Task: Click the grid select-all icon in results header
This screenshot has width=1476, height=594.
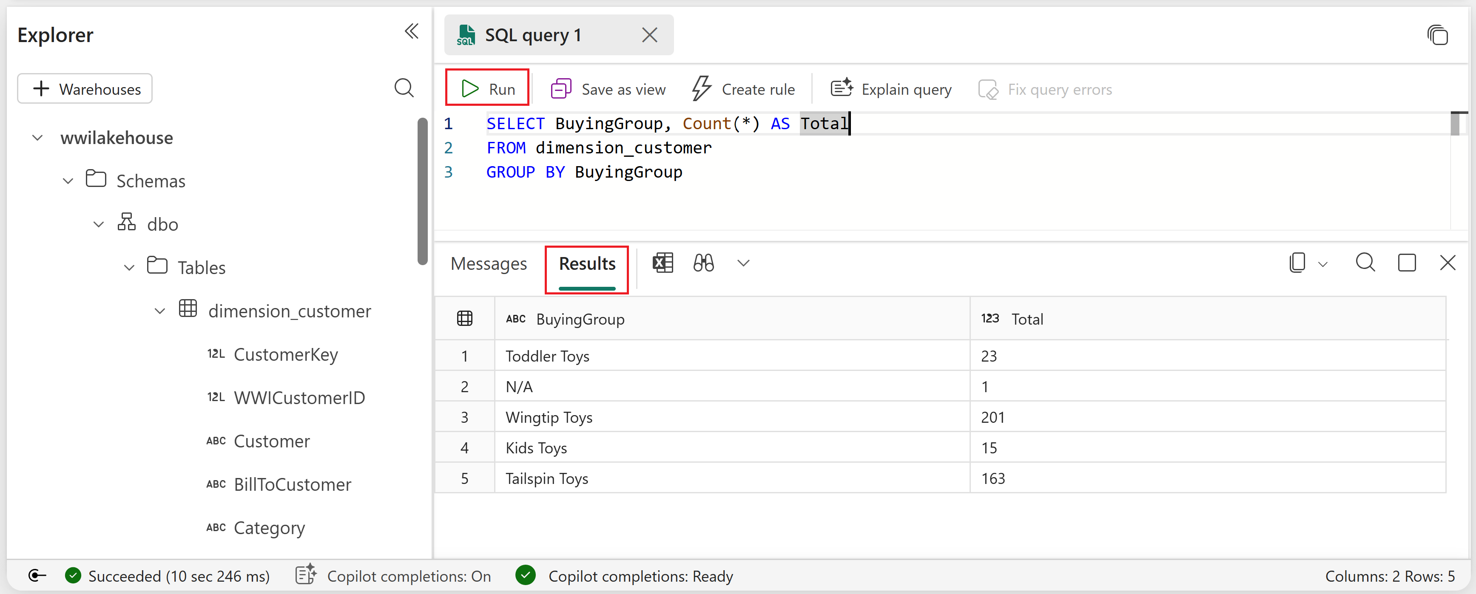Action: [x=464, y=319]
